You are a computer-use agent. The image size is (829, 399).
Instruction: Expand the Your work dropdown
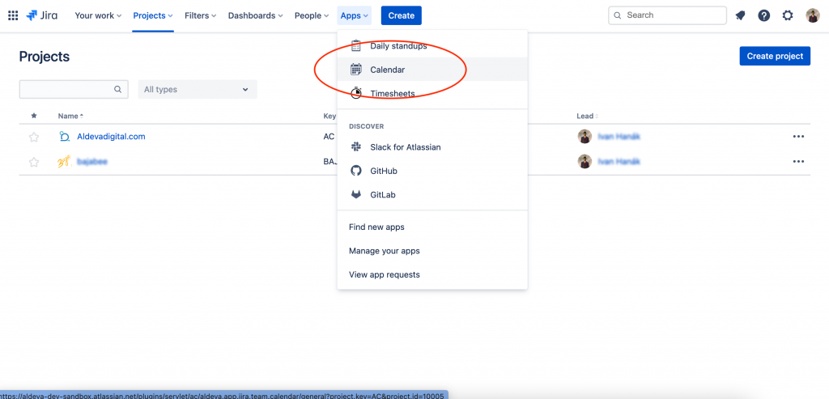[x=98, y=15]
